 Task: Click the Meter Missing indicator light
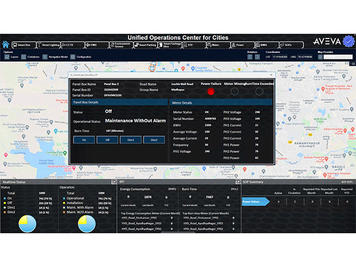pyautogui.click(x=234, y=92)
